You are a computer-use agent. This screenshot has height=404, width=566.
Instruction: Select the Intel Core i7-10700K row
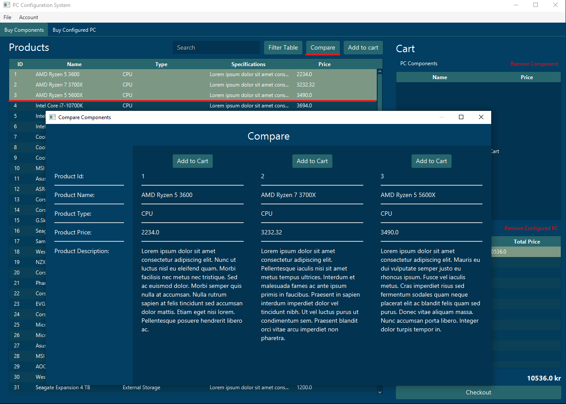click(193, 106)
